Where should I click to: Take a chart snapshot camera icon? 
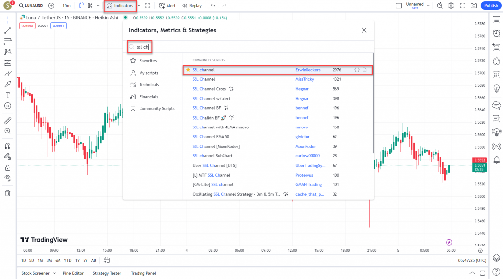click(474, 6)
